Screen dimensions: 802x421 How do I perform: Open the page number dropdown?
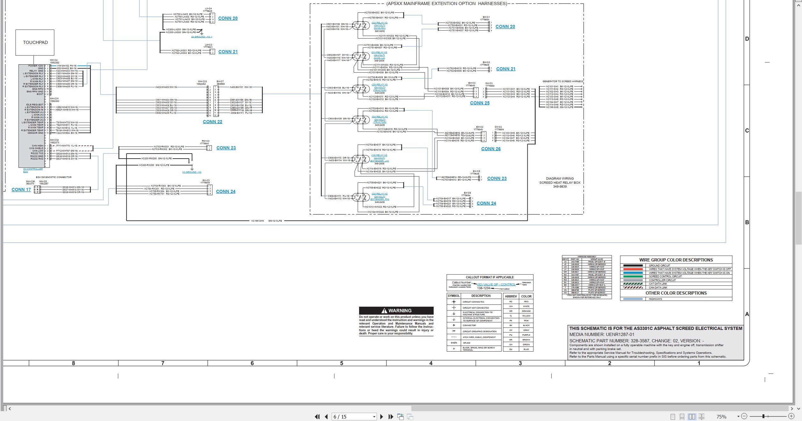[374, 417]
